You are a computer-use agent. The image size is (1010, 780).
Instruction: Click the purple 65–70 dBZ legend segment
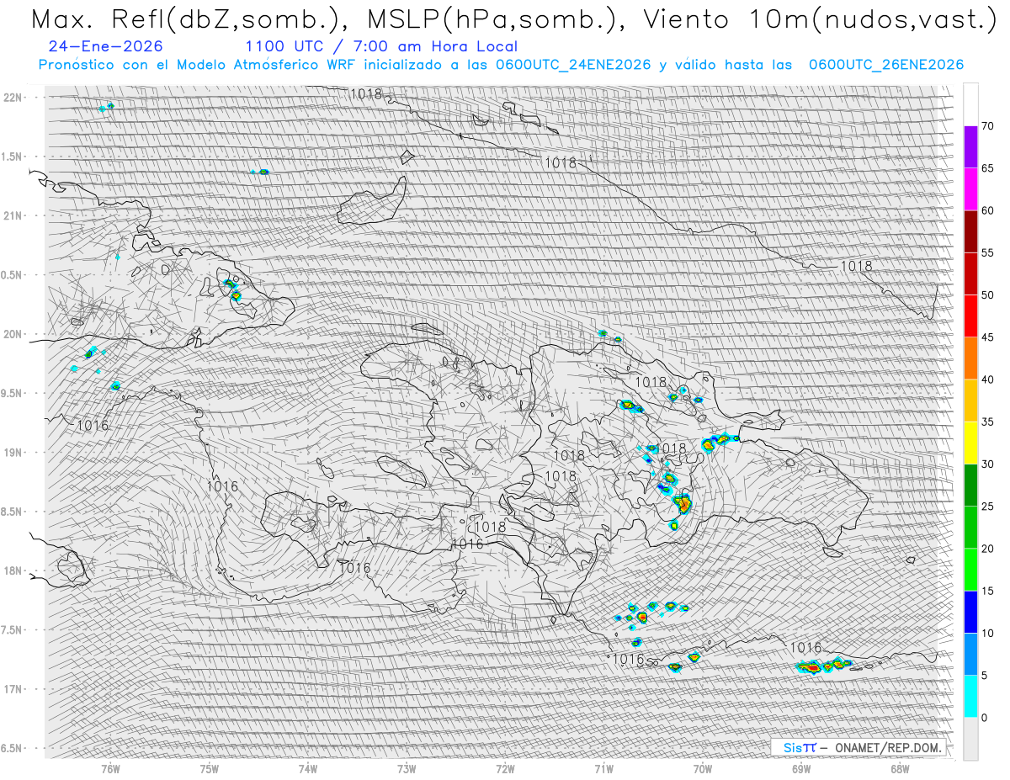coord(970,147)
